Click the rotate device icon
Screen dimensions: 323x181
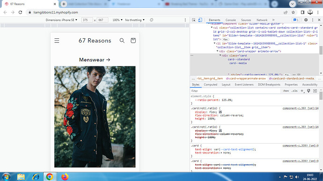(151, 20)
